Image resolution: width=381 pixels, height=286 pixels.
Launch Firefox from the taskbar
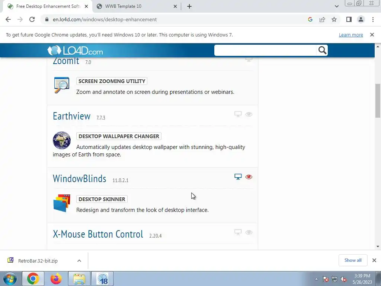(x=56, y=279)
